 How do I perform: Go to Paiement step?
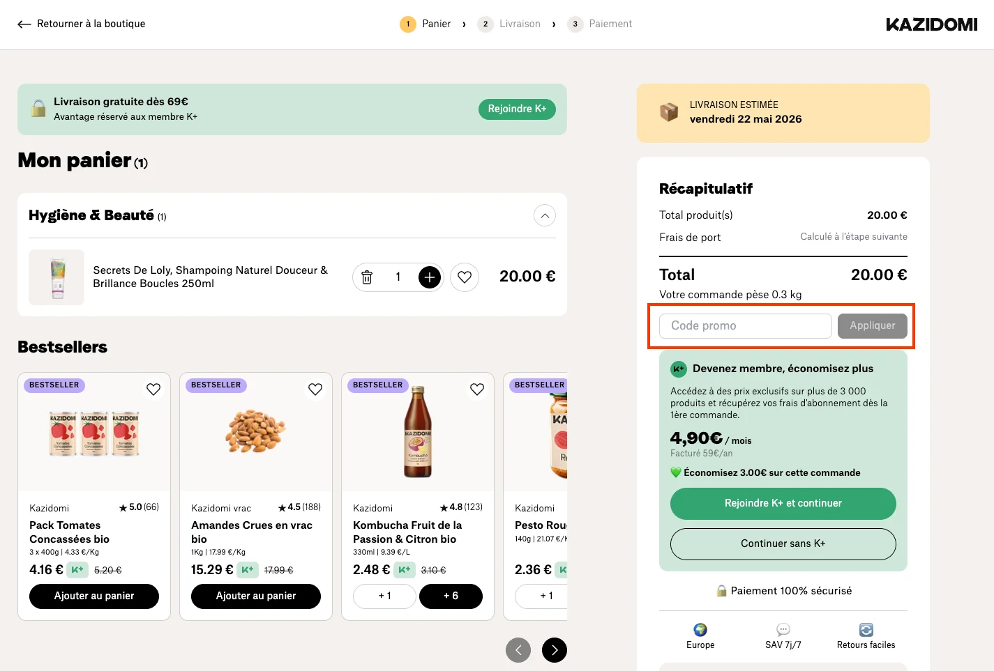600,24
